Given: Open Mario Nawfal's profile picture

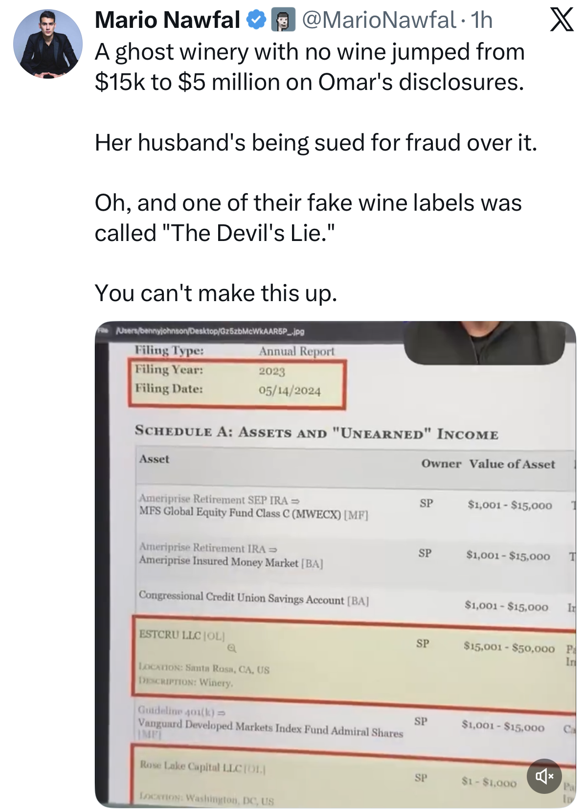Looking at the screenshot, I should tap(48, 44).
